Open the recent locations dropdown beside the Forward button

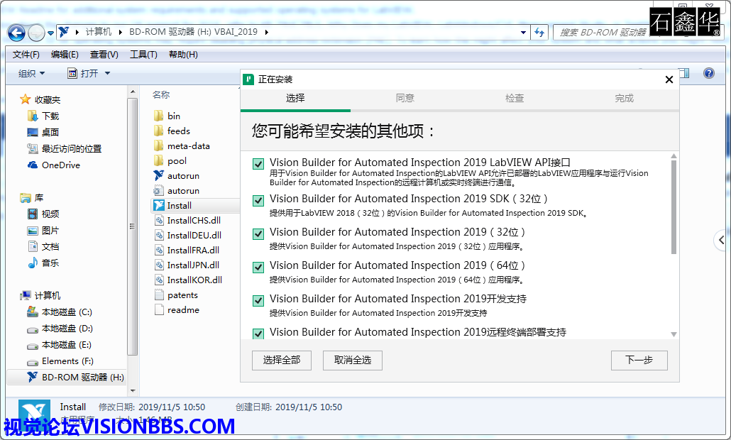tap(50, 33)
